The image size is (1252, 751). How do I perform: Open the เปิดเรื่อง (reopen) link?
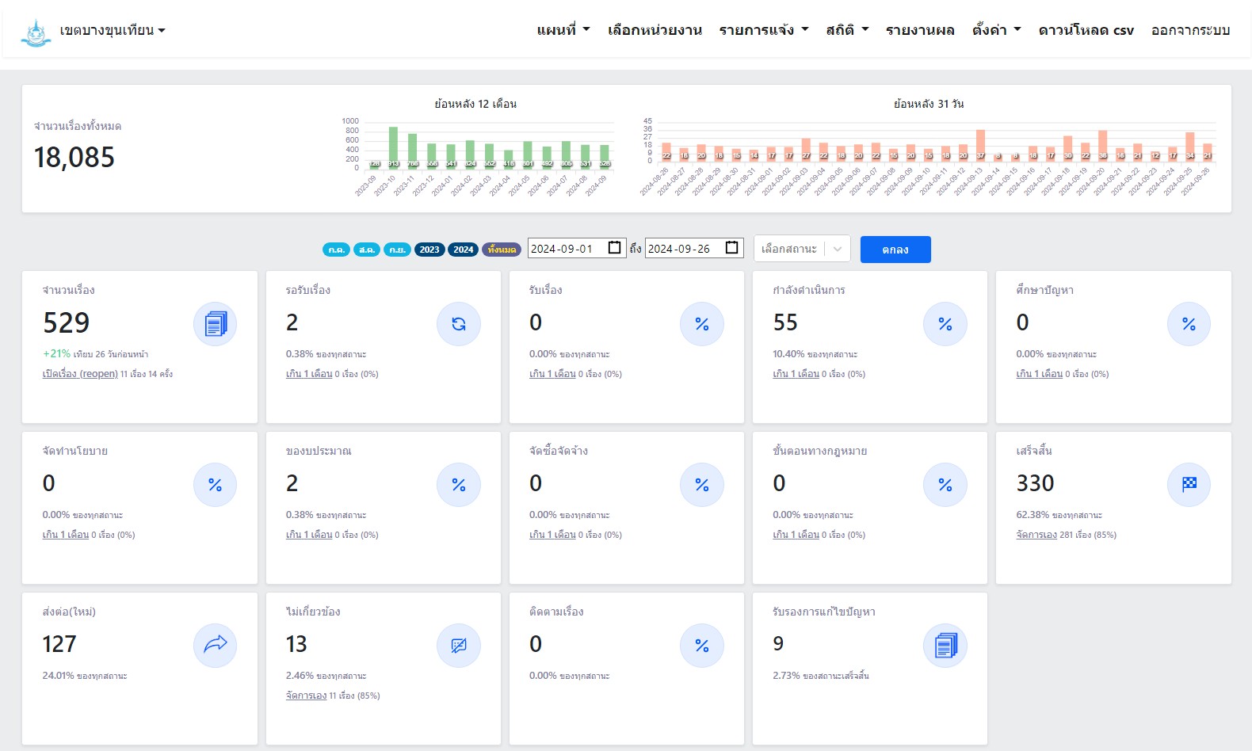(x=80, y=374)
